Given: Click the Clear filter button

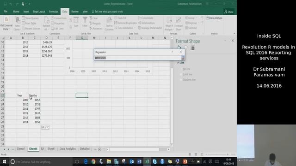Looking at the screenshot, I should tap(93, 18).
